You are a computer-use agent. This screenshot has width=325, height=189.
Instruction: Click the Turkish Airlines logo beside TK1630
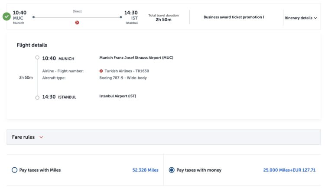pos(101,71)
